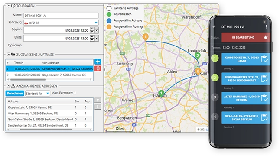Image resolution: width=280 pixels, height=156 pixels.
Task: Move address up with the up arrow button
Action: [98, 100]
